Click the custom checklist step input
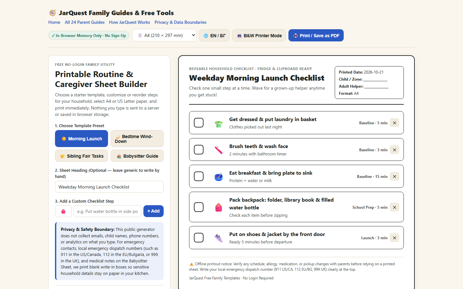463x289 pixels. [107, 211]
